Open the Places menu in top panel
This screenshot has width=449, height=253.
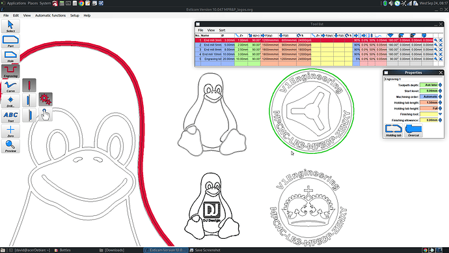coord(33,3)
